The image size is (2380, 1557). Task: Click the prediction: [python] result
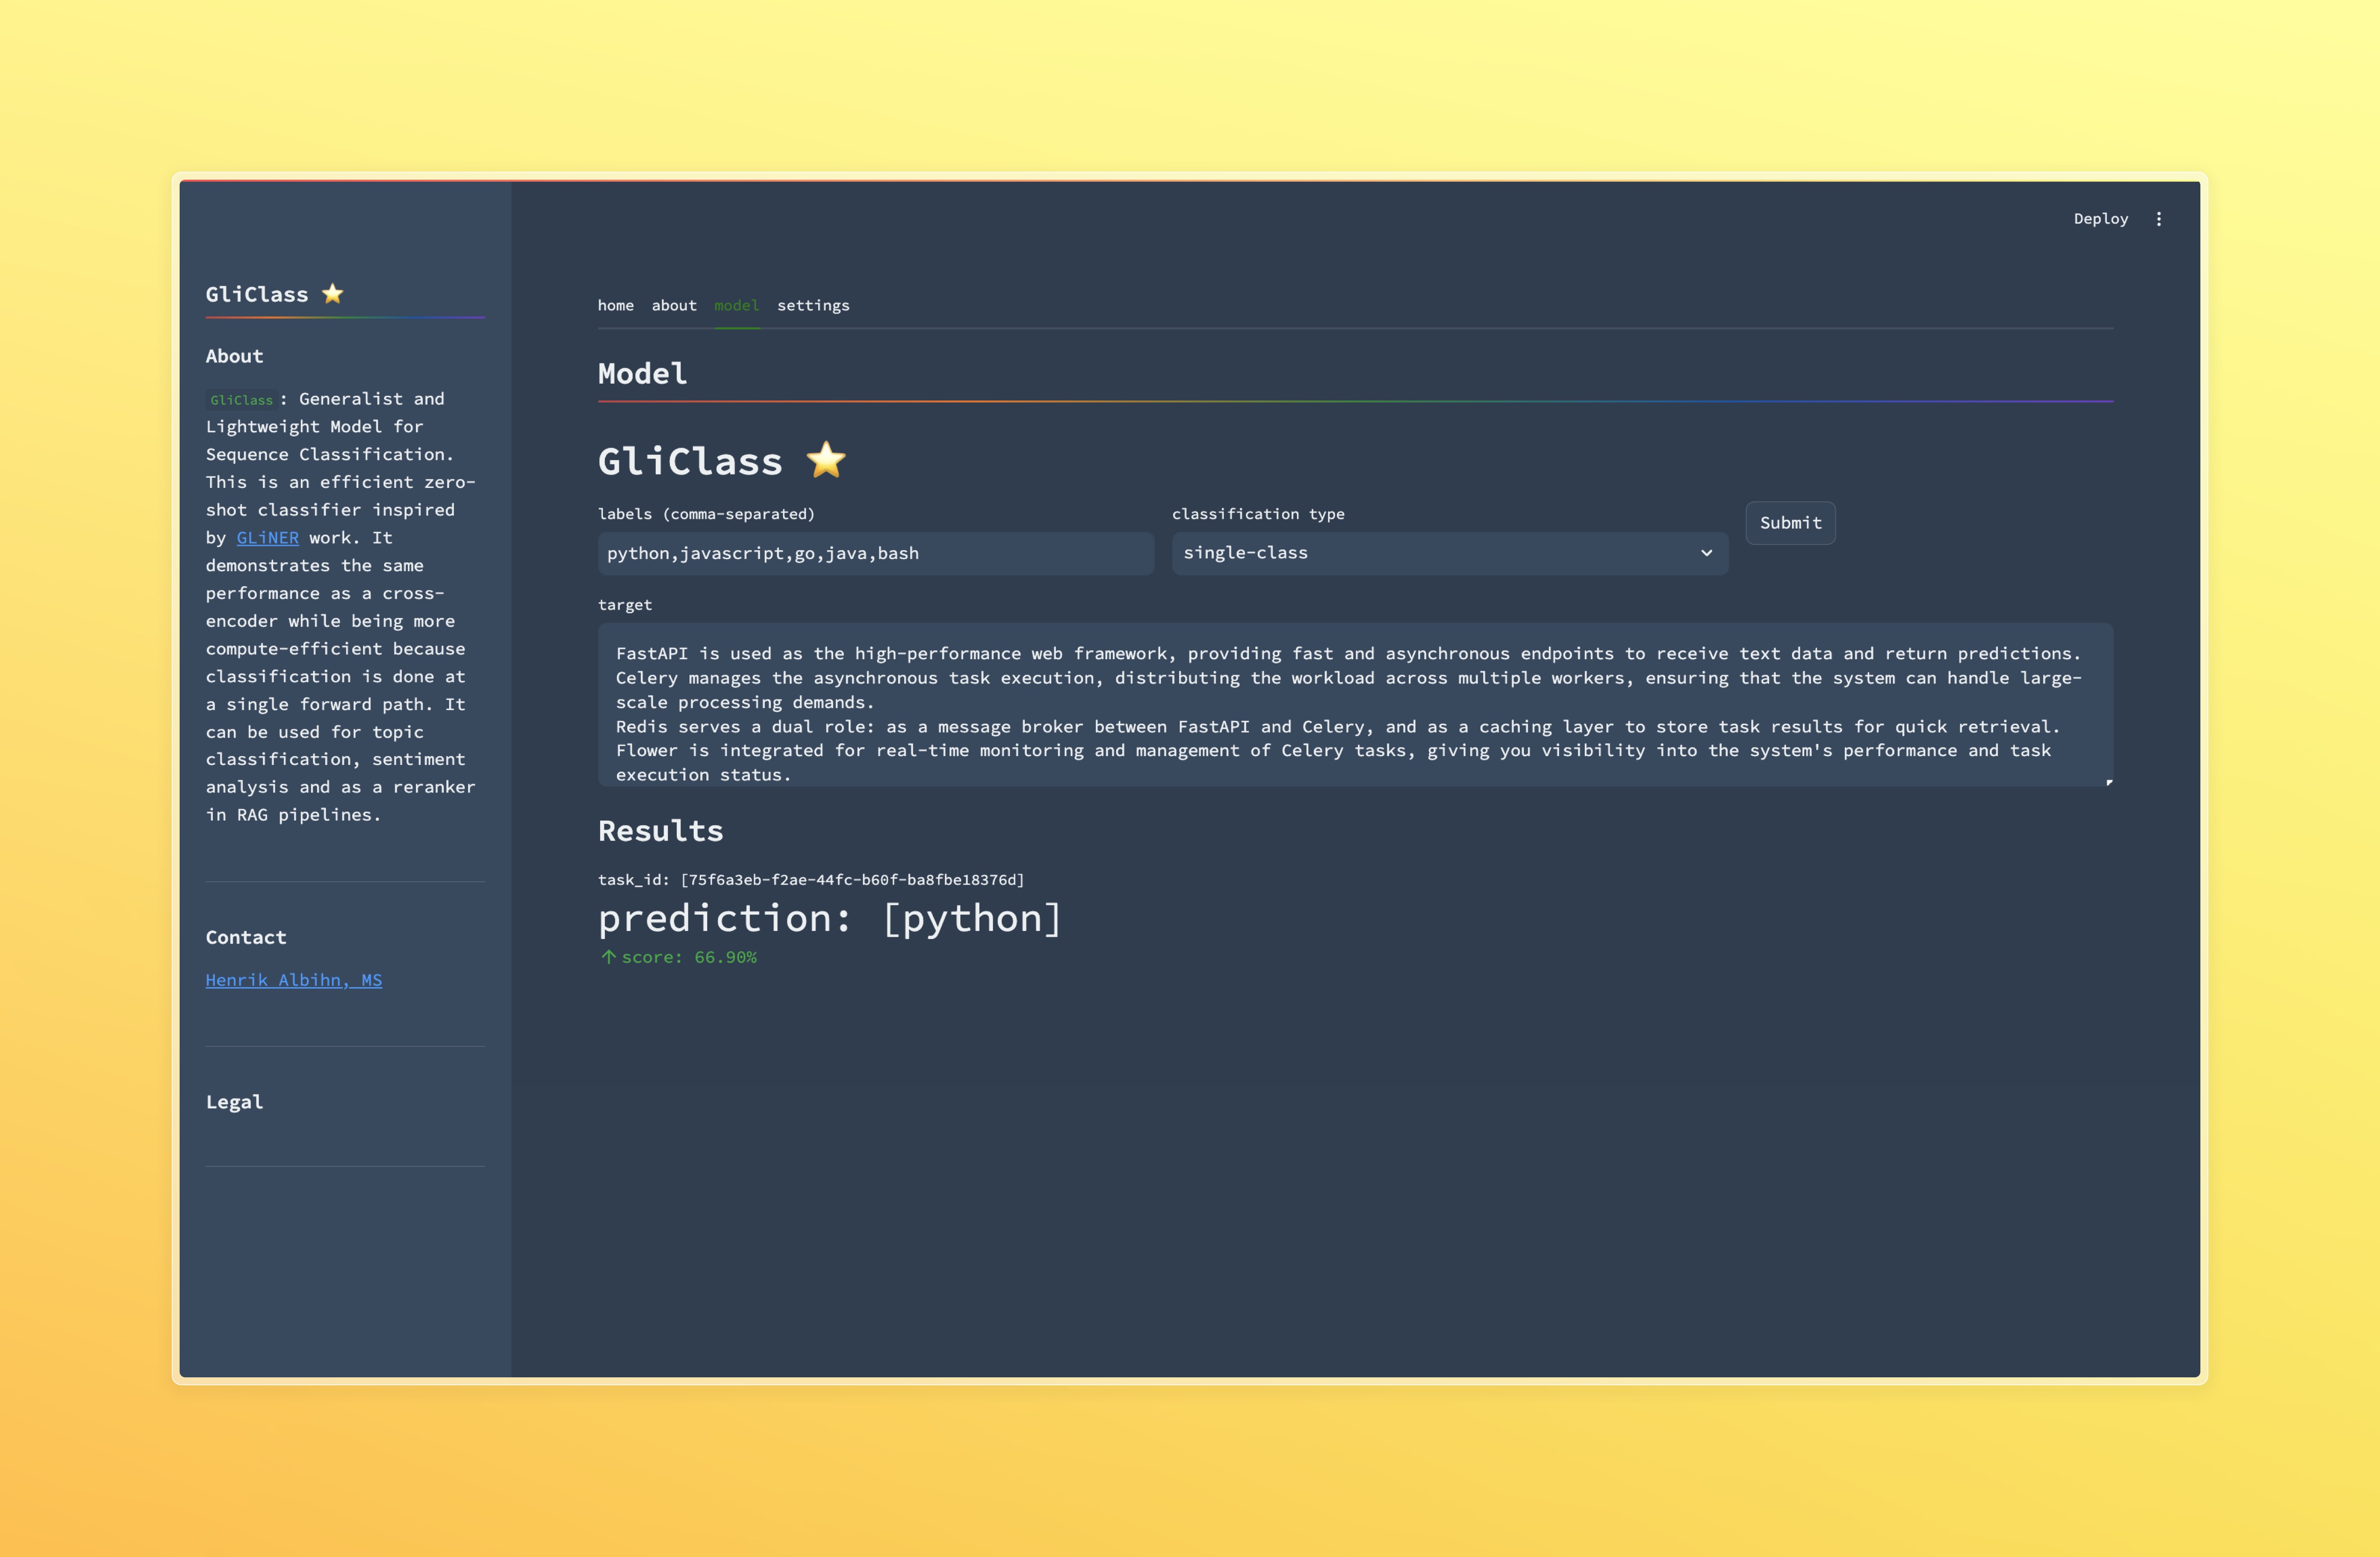pos(829,918)
